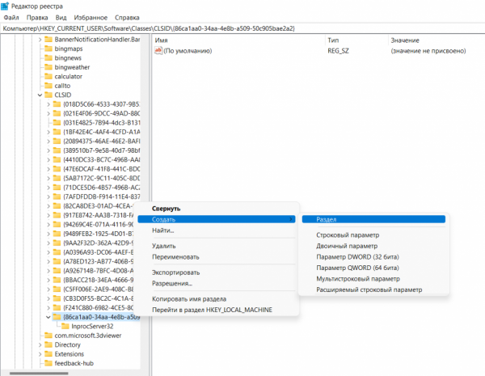Expand the Extensions key
The image size is (485, 376).
coord(40,354)
